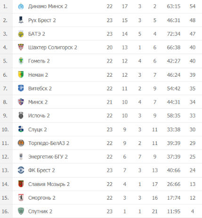Click the БАТЭ 2 yellow crest icon
202x218 pixels.
pos(21,34)
